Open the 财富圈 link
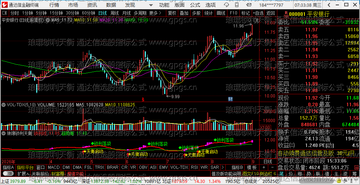Image resolution: width=360 pixels, height=185 pixels. tap(58, 173)
